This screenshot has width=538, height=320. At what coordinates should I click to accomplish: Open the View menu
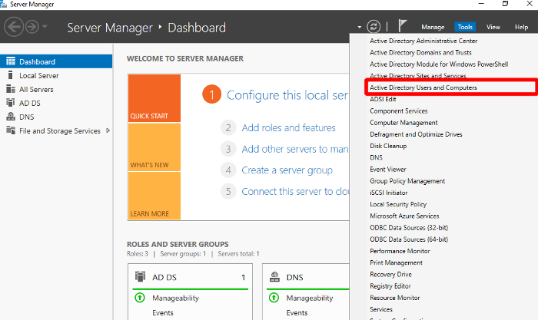(493, 27)
